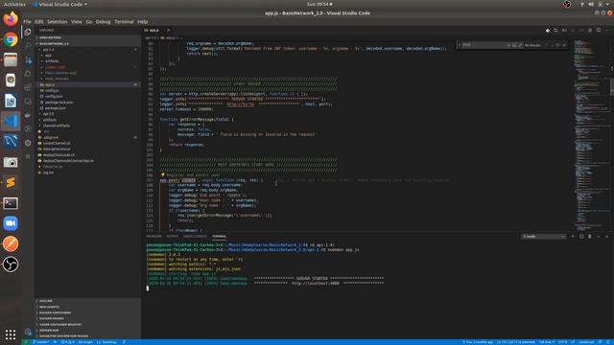Open Postman from the dock
Image resolution: width=614 pixels, height=345 pixels.
11,243
